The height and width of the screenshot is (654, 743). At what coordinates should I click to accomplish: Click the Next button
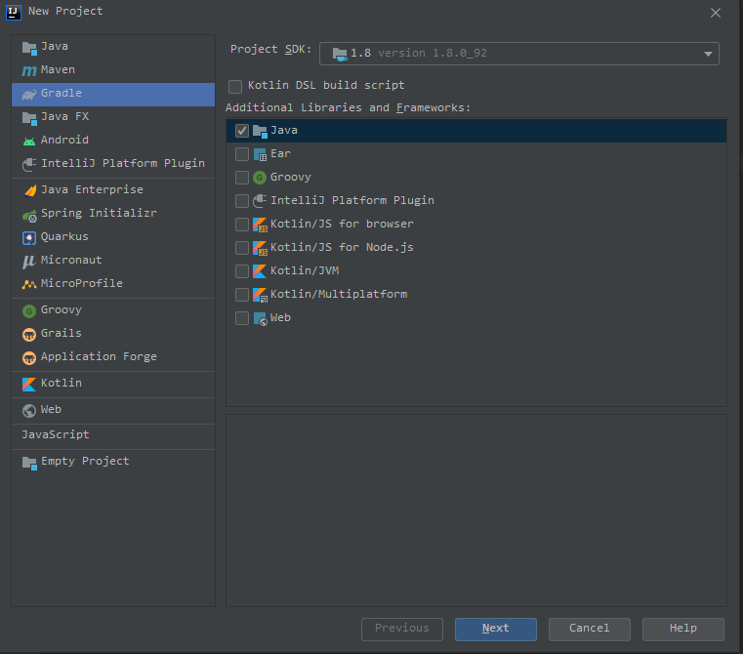click(496, 629)
